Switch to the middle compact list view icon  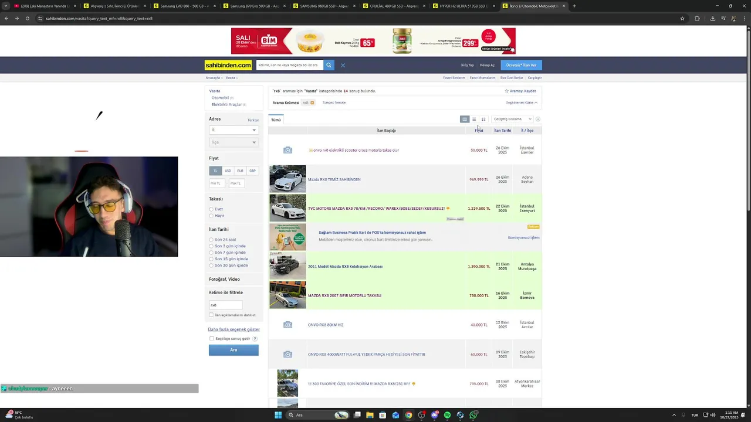474,119
